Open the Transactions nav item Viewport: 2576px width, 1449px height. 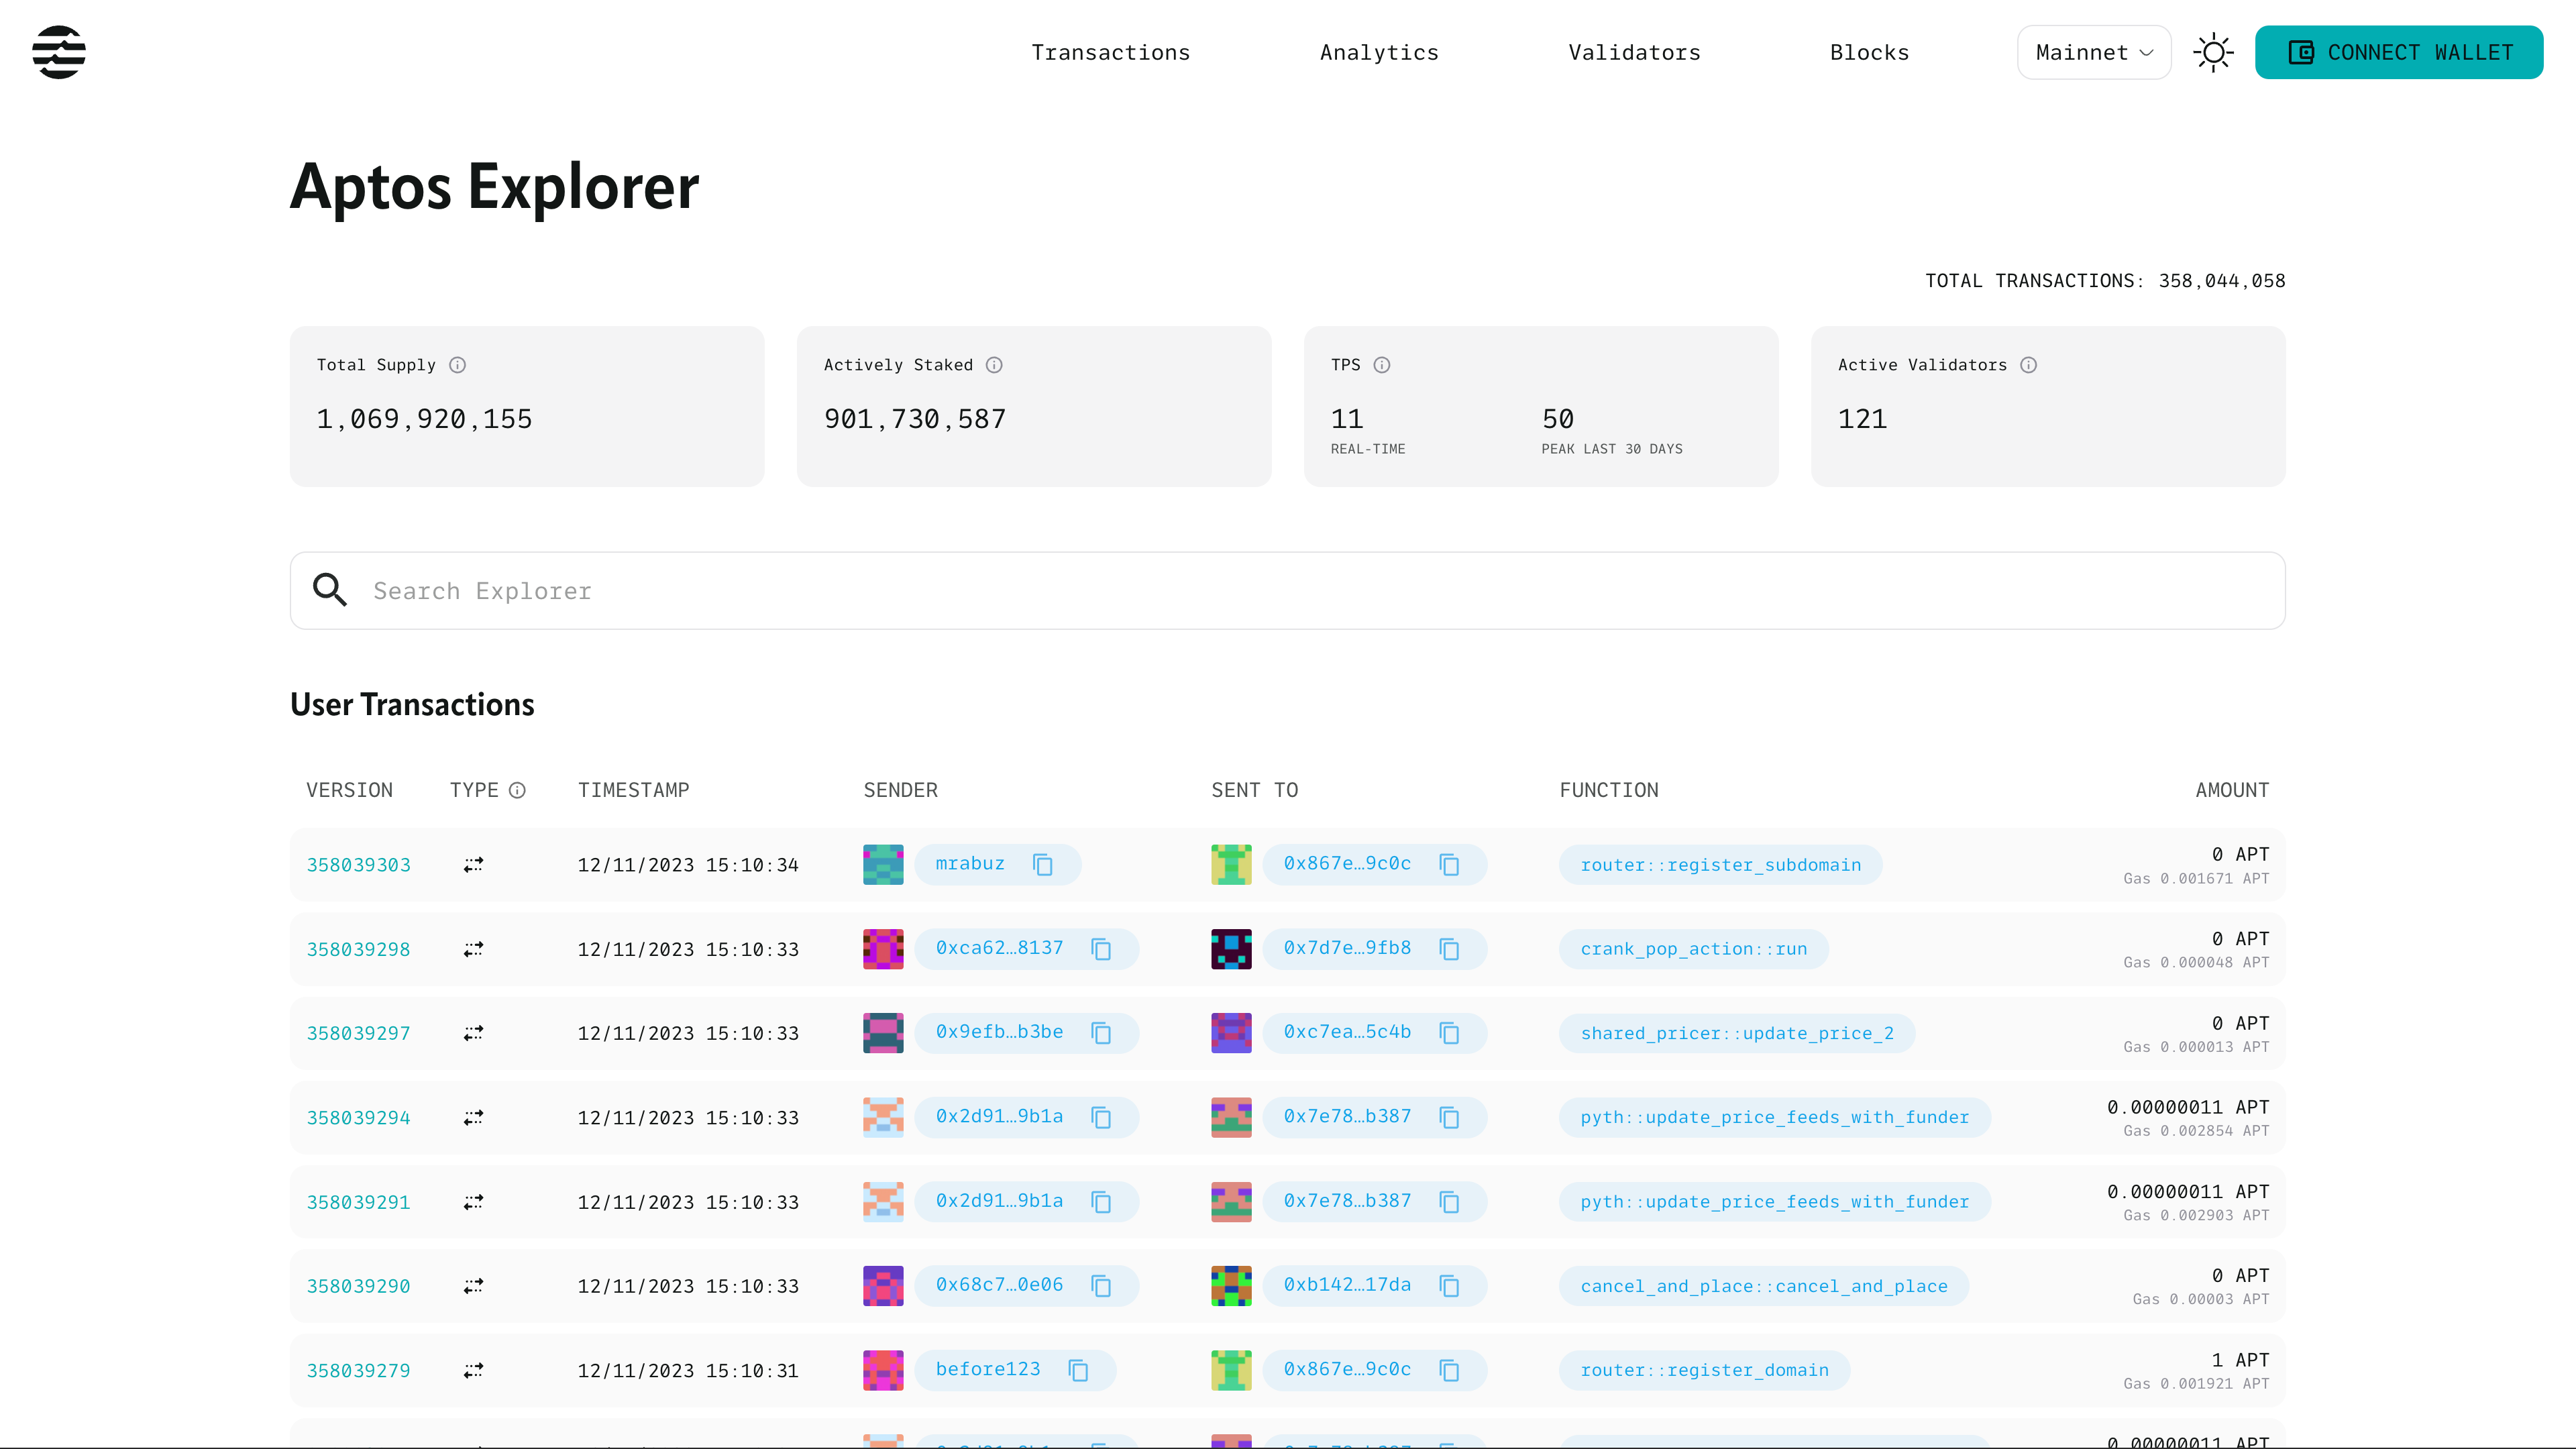tap(1110, 52)
